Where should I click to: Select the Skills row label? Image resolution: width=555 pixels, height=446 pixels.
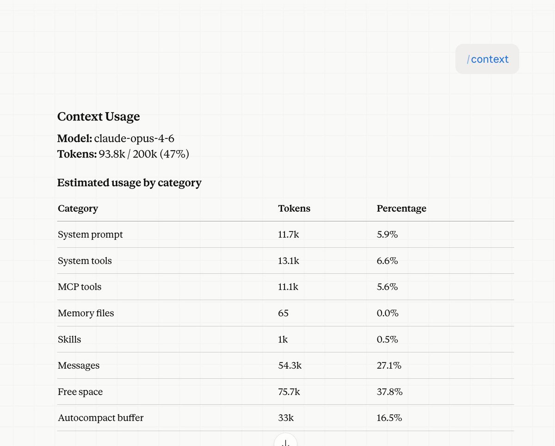[69, 339]
